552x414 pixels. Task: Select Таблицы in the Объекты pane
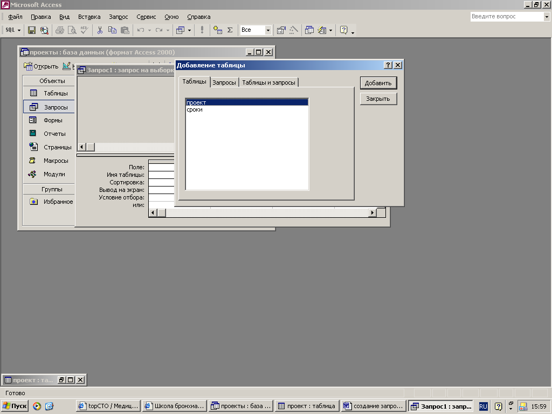(x=49, y=93)
